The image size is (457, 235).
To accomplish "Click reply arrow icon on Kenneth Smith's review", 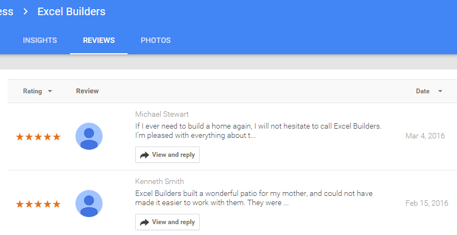I will [x=144, y=223].
